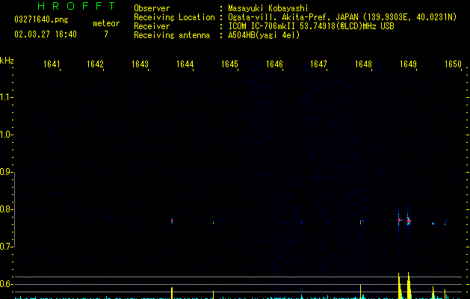Image resolution: width=470 pixels, height=299 pixels.
Task: Click the tallest yellow power spike near 1649
Action: 409,286
